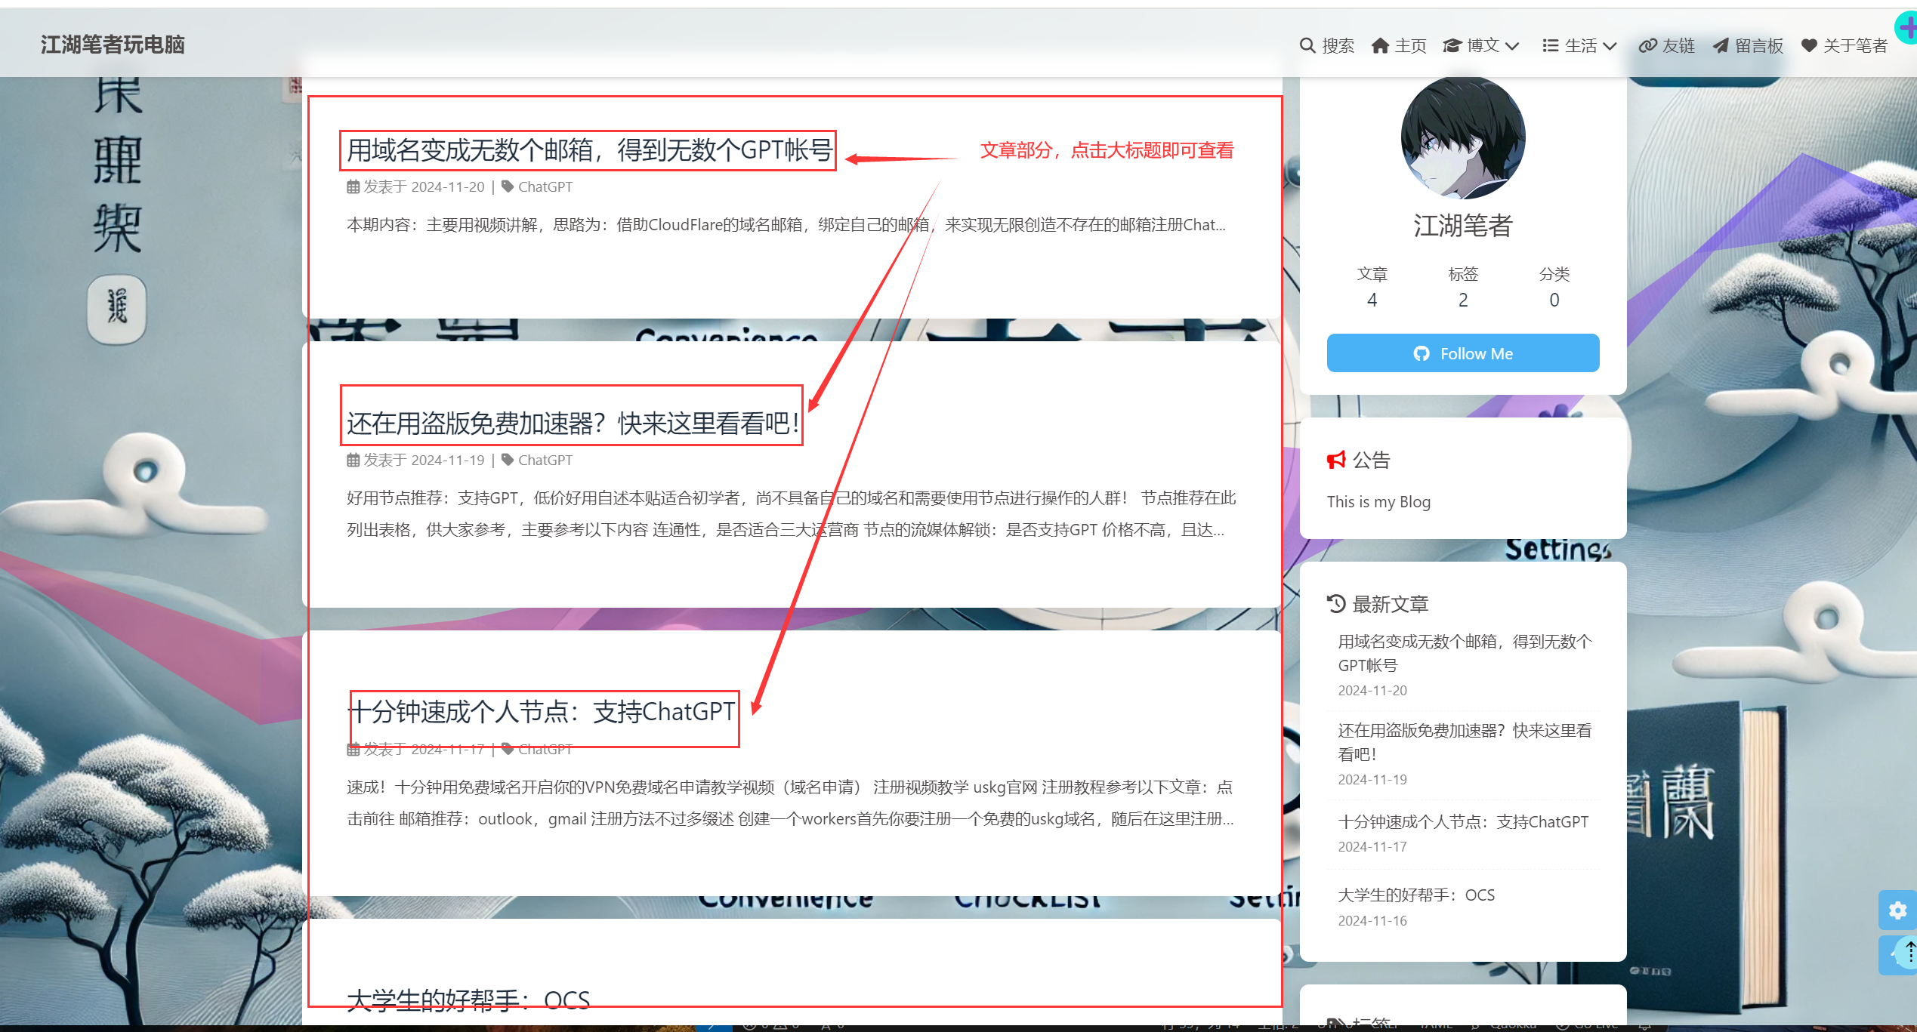Click the search magnifier icon

tap(1307, 45)
